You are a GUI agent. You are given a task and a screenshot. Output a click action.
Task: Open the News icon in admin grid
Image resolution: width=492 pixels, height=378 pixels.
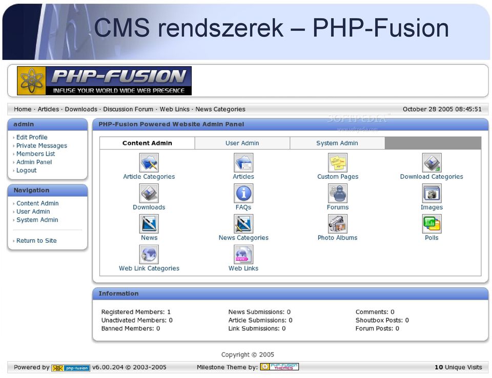tap(149, 224)
